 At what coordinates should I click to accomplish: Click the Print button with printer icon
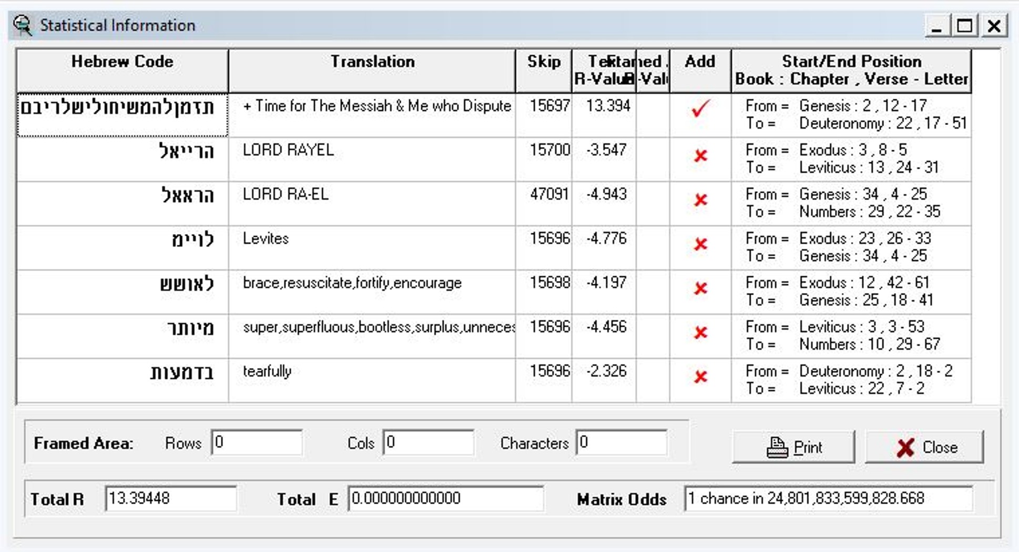pos(793,447)
